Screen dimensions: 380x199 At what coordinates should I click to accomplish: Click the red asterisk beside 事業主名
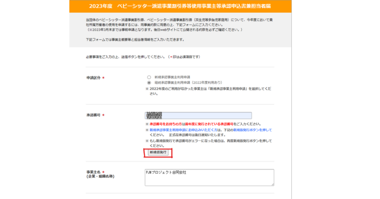(x=103, y=172)
